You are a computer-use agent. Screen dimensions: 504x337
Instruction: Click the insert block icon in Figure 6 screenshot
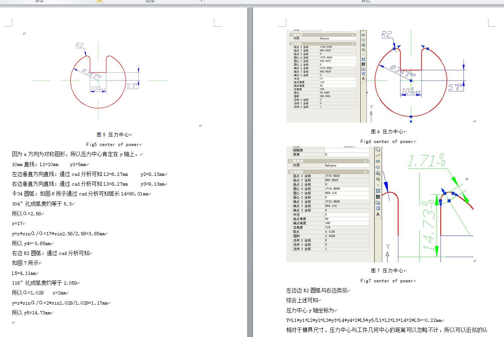coord(363,44)
